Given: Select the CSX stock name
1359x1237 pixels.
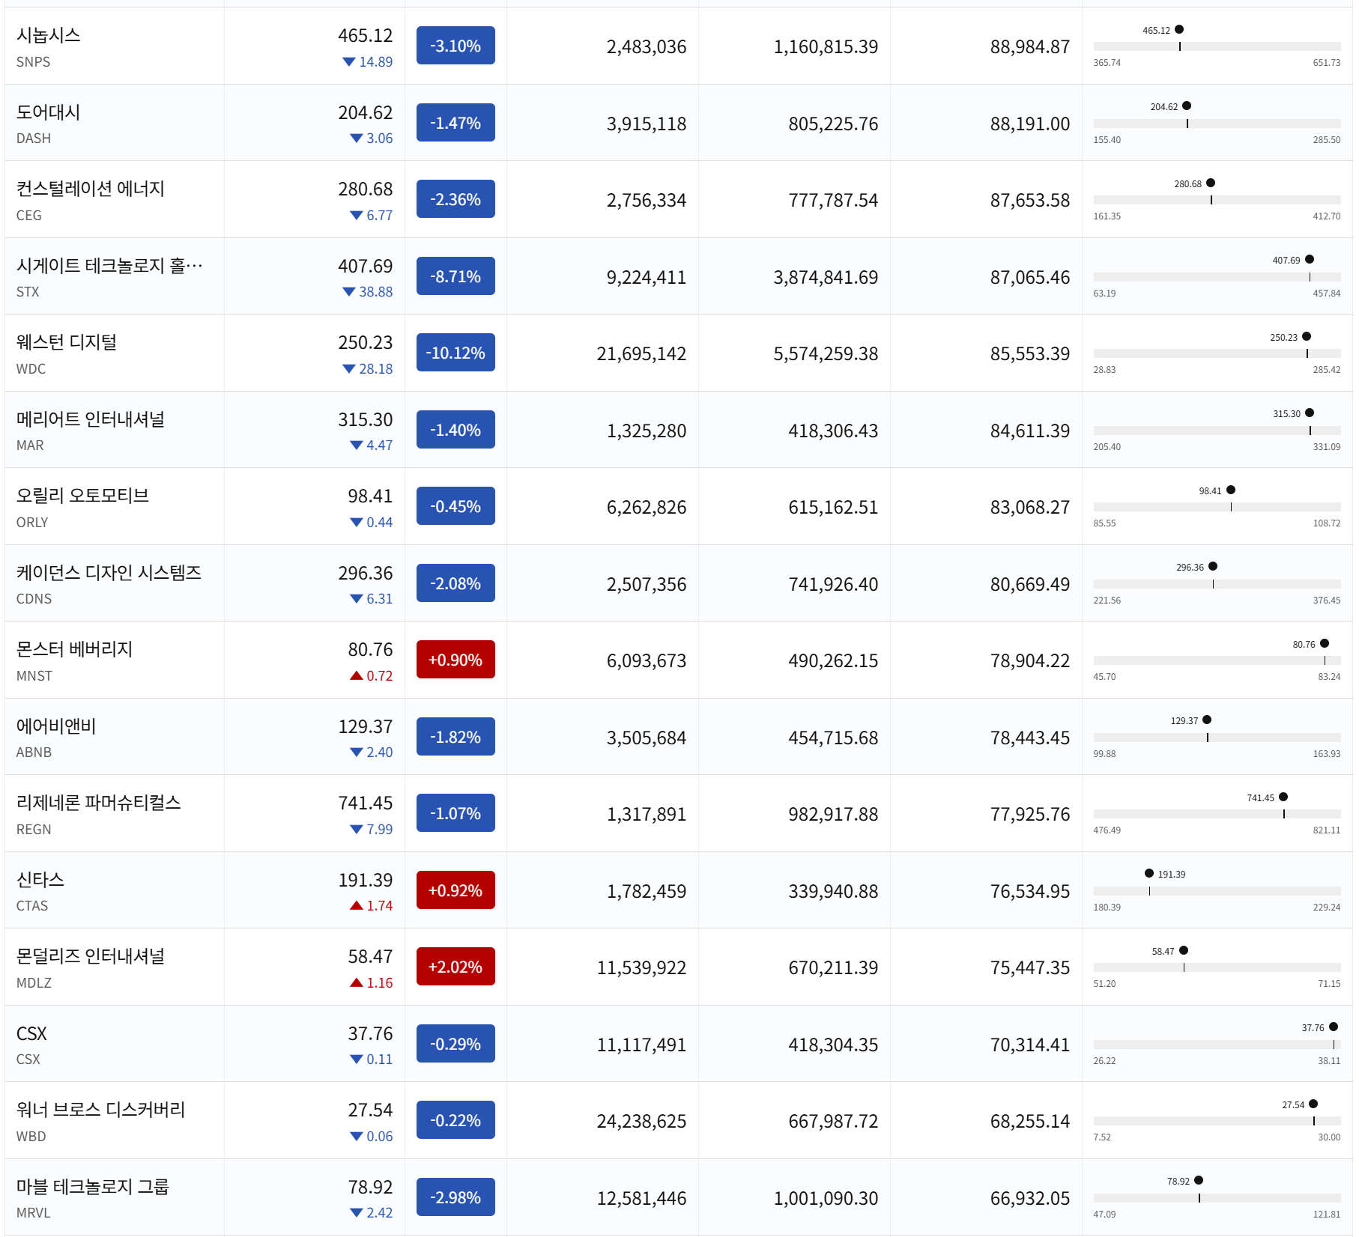Looking at the screenshot, I should coord(31,1033).
